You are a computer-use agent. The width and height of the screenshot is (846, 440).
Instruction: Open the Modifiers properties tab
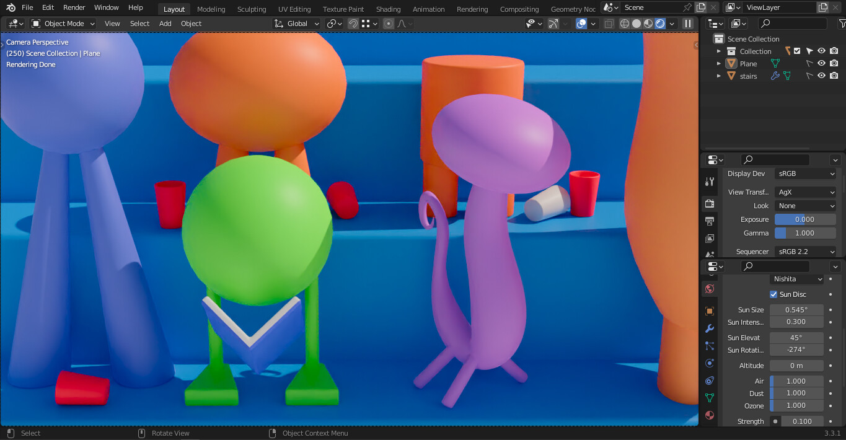pyautogui.click(x=710, y=328)
